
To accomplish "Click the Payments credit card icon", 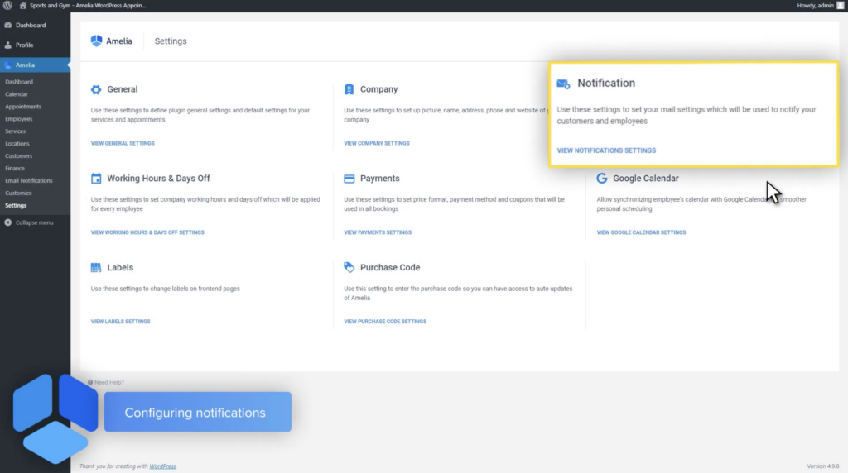I will (x=349, y=179).
